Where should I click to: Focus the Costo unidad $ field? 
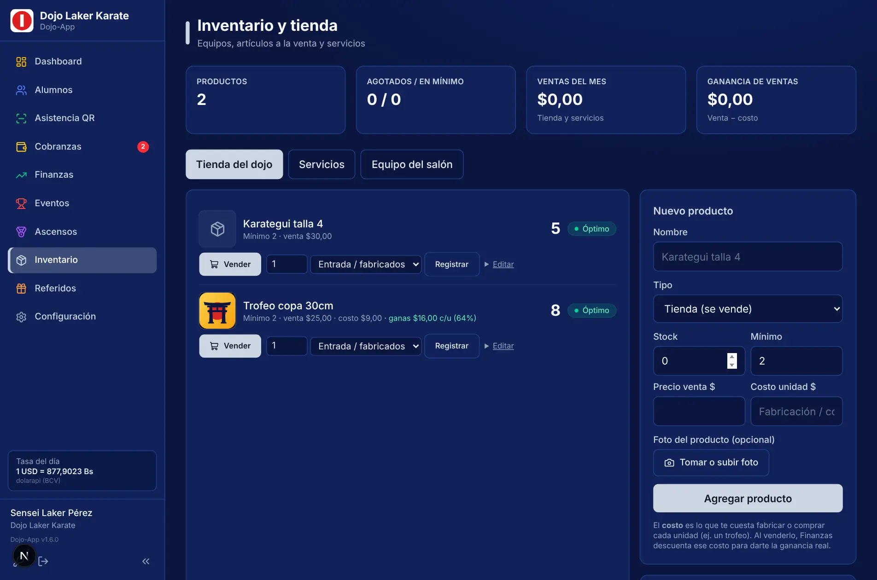pos(796,411)
